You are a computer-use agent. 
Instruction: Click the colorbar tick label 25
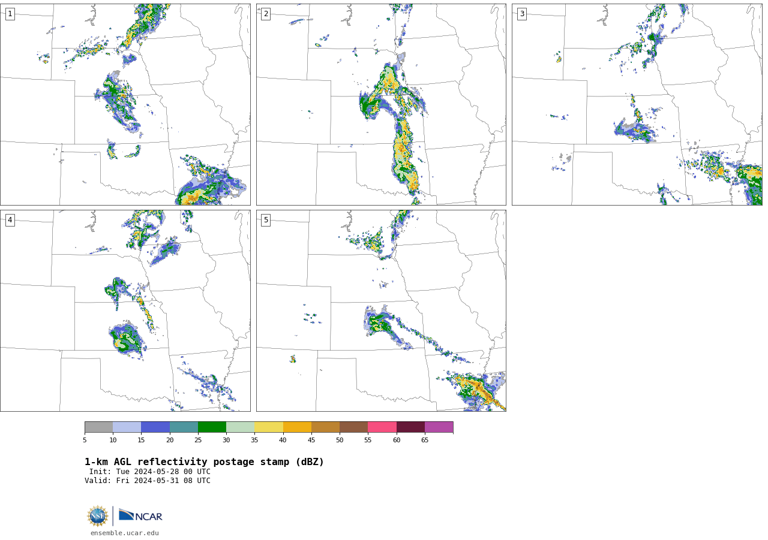[x=198, y=441]
